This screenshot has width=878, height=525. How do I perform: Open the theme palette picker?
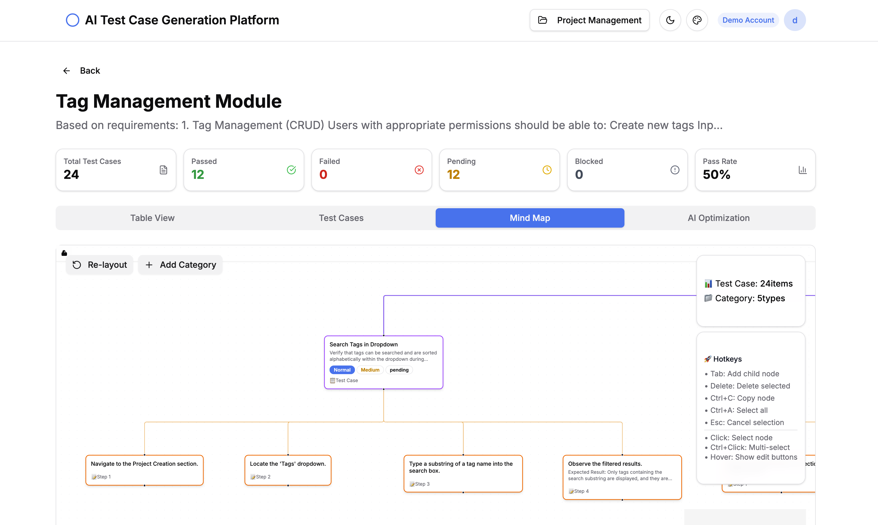coord(697,20)
